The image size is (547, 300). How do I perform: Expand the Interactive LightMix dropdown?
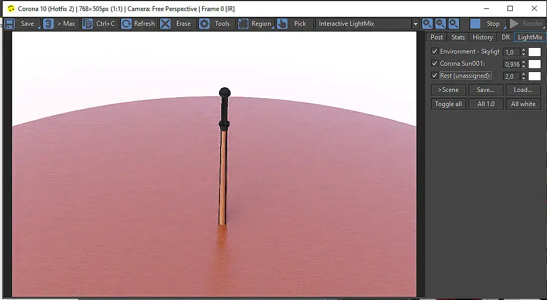pos(415,24)
